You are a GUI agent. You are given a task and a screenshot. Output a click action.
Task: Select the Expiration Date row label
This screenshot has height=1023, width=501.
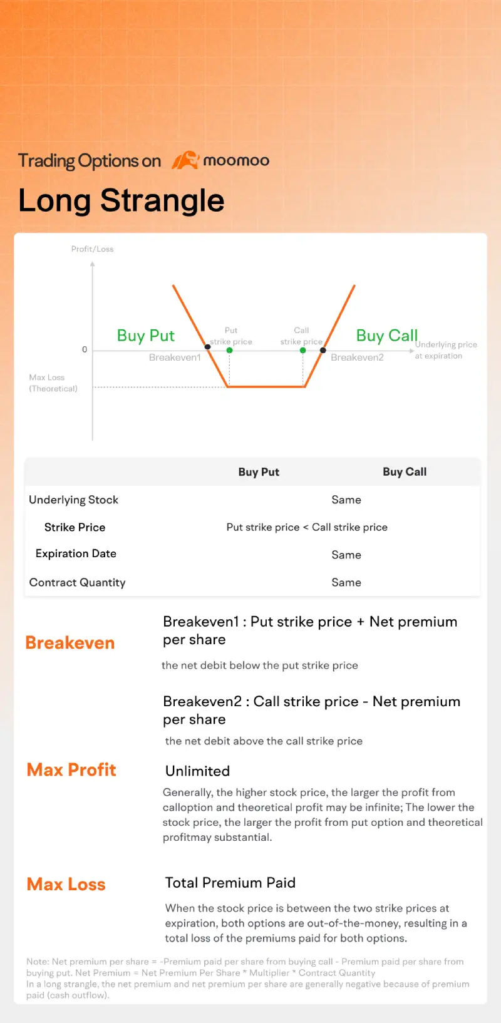click(76, 553)
